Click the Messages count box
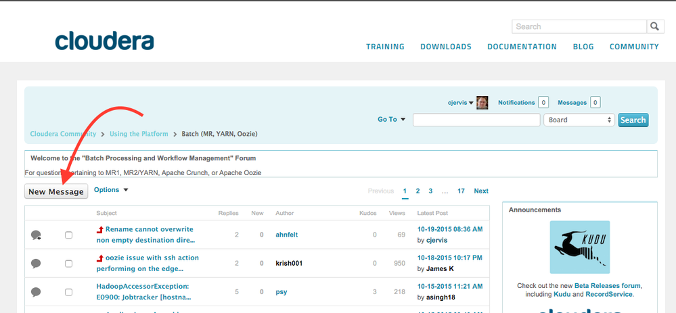 [595, 103]
